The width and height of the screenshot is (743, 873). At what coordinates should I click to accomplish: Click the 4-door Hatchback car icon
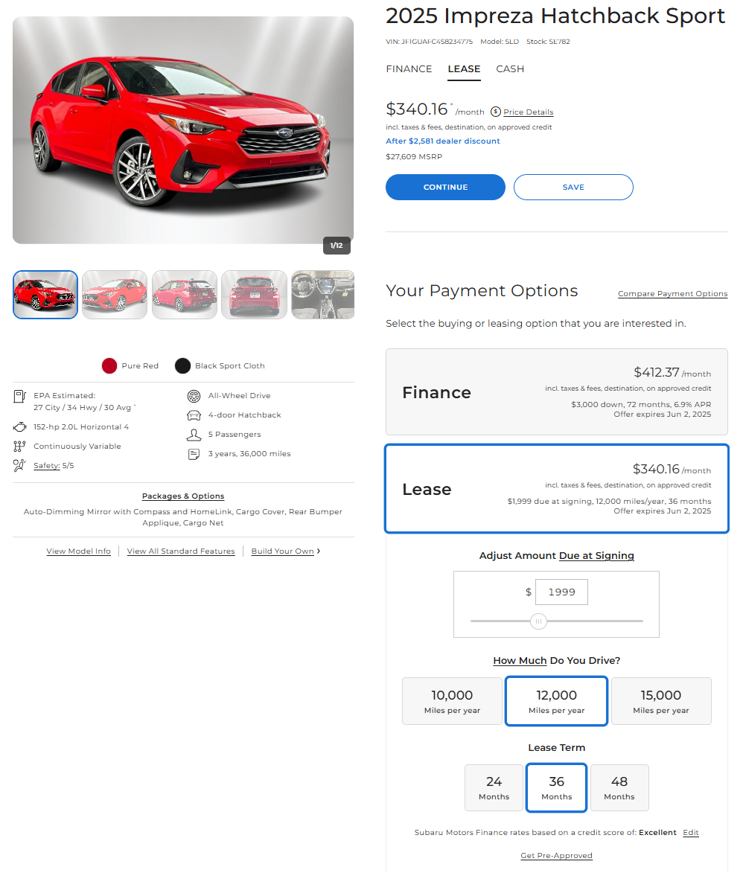194,415
